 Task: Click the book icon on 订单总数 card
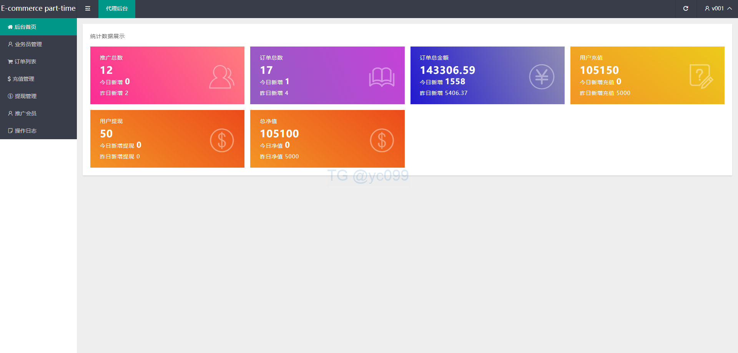(381, 77)
